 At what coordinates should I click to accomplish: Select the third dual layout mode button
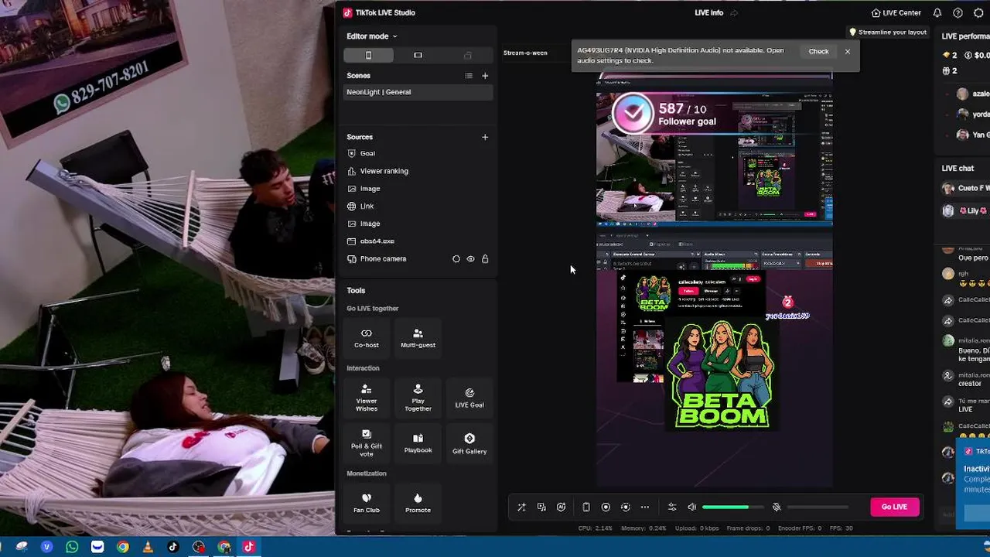467,55
